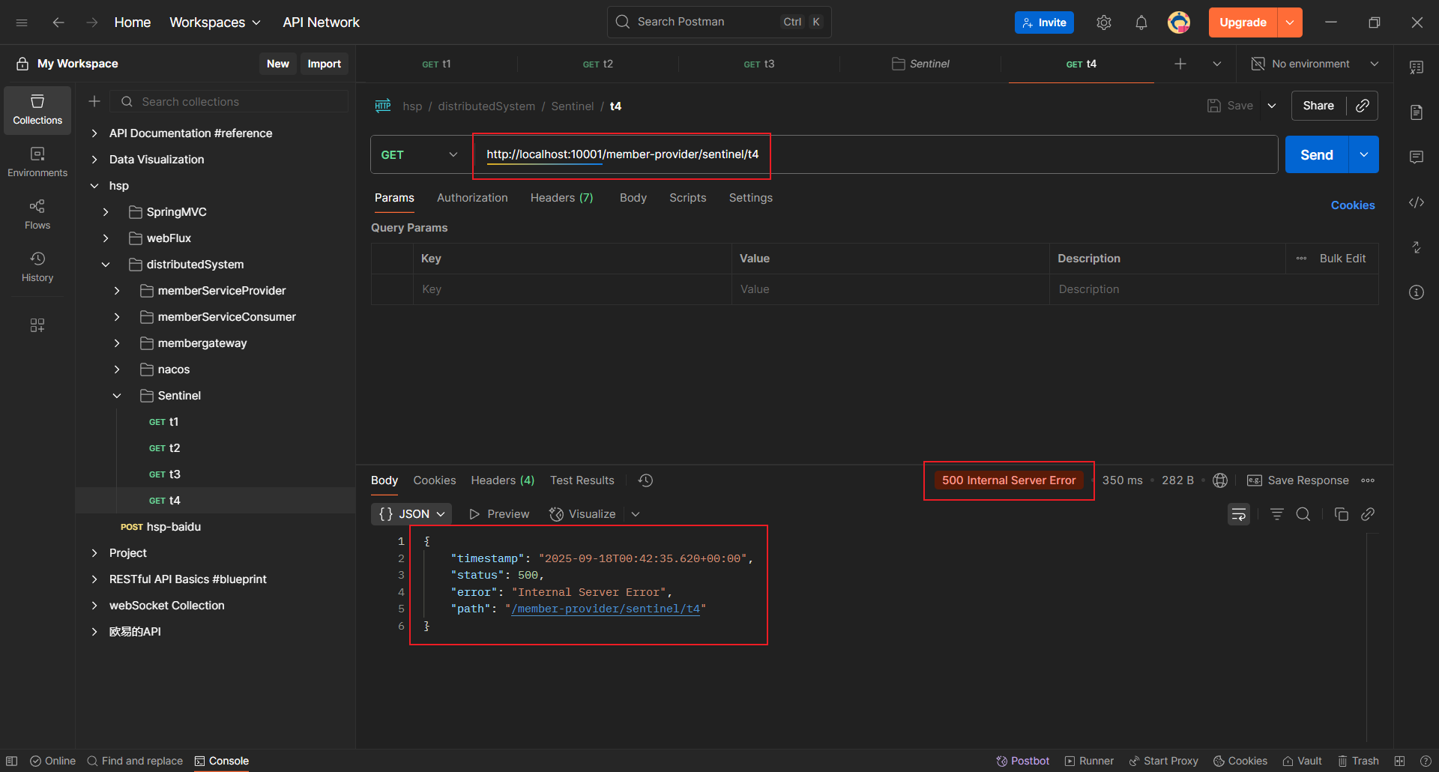Open the GET method dropdown

point(420,154)
